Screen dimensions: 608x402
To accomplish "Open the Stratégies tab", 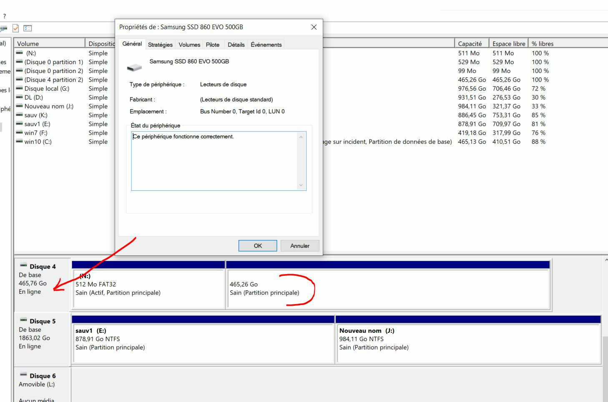I will coord(160,45).
